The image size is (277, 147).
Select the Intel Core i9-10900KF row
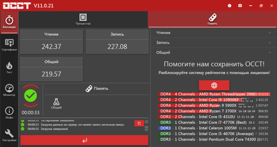click(214, 100)
